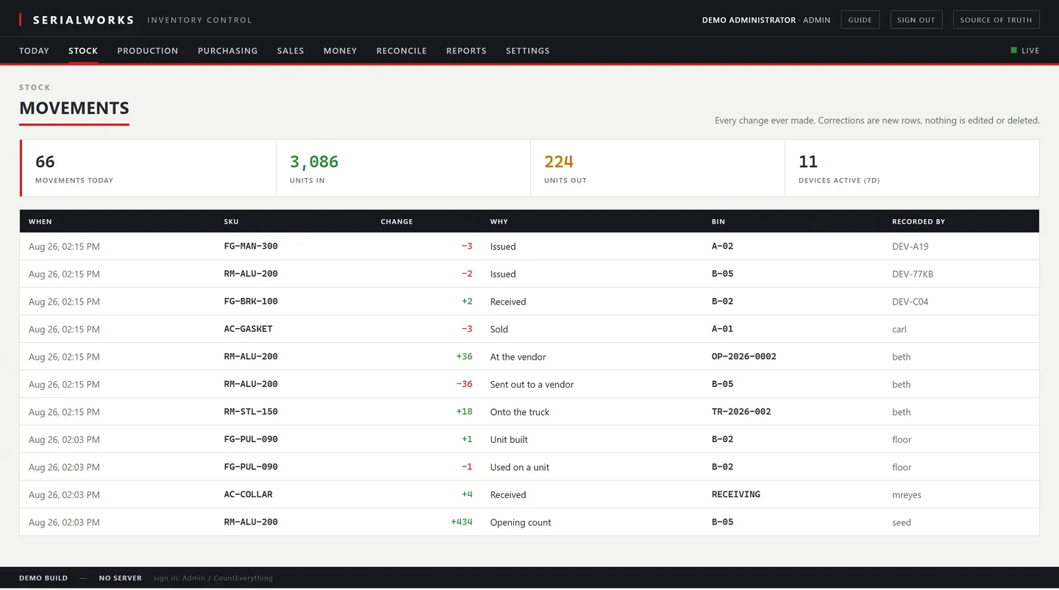Image resolution: width=1059 pixels, height=590 pixels.
Task: Click the WHEN column header
Action: pyautogui.click(x=40, y=221)
